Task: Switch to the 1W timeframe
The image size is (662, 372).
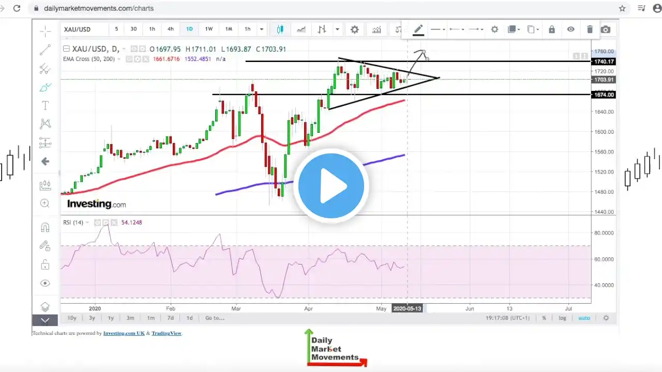Action: pos(209,29)
